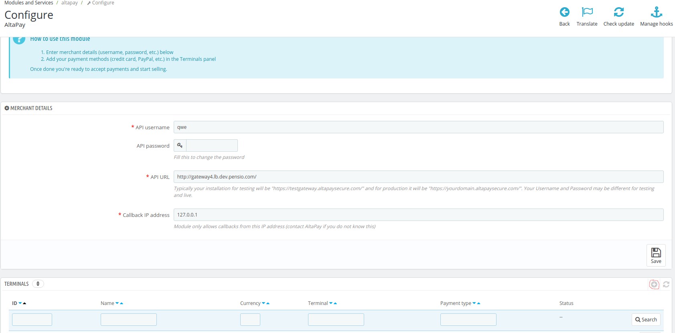Open the Translate flag icon
The width and height of the screenshot is (675, 333).
587,12
